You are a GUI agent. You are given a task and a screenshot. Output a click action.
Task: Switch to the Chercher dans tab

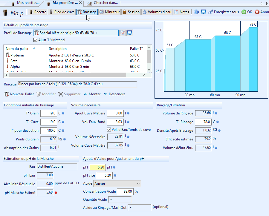(102, 3)
